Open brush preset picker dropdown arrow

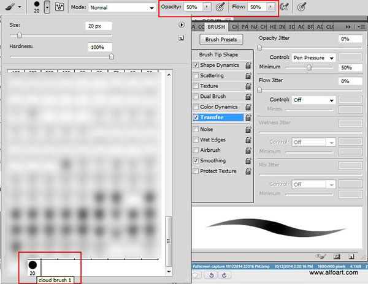(x=47, y=7)
